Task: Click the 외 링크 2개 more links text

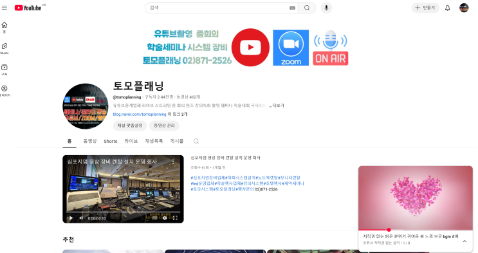Action: (x=178, y=114)
